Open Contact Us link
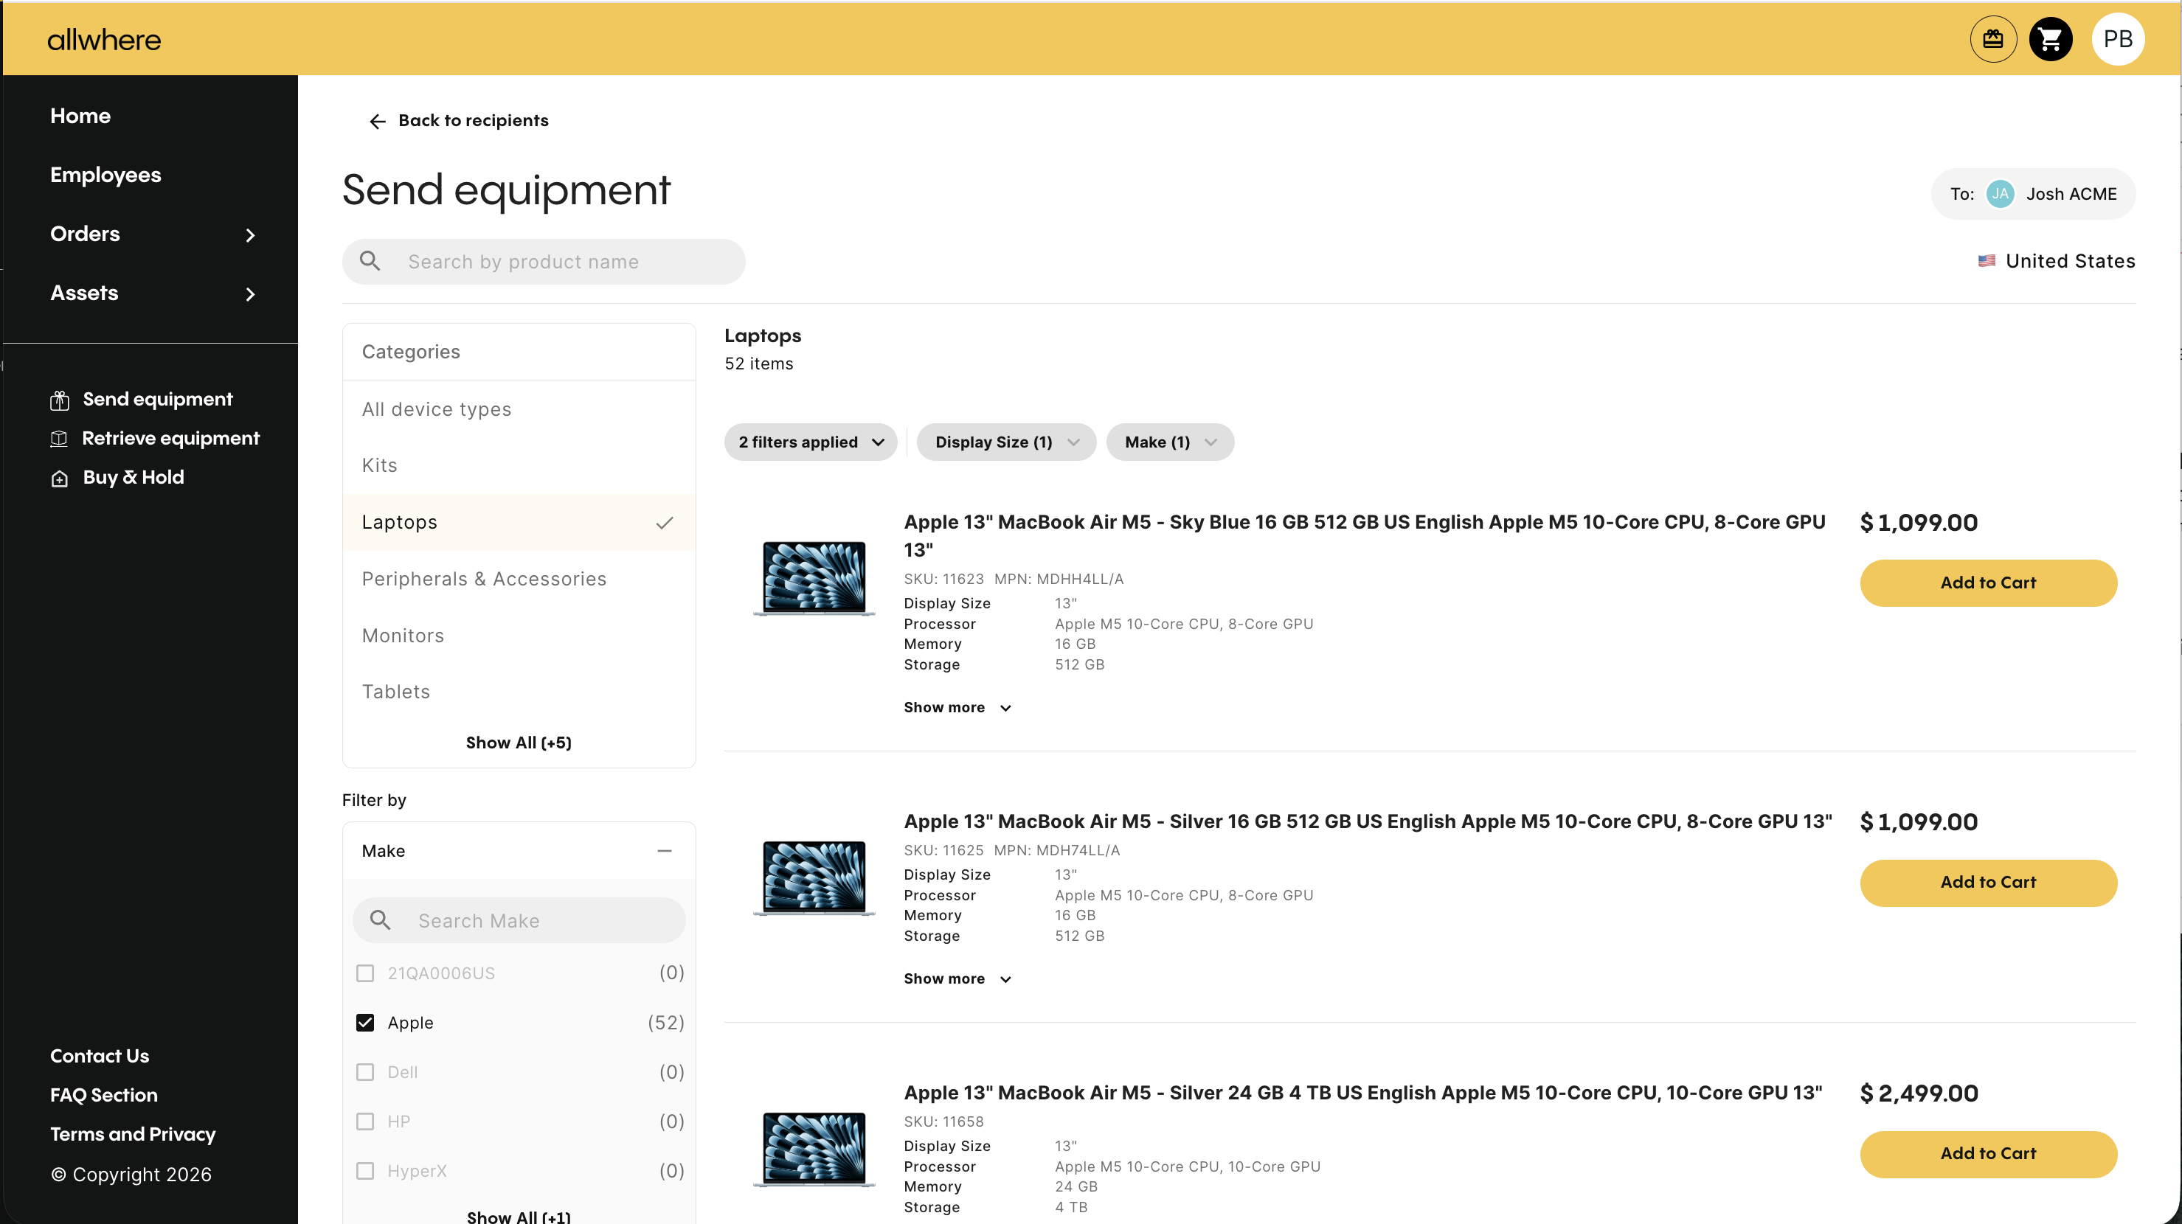The image size is (2182, 1224). [x=99, y=1056]
